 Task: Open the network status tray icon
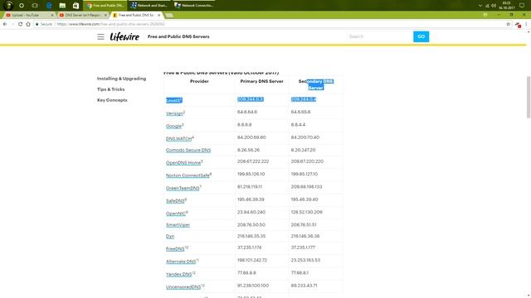487,6
